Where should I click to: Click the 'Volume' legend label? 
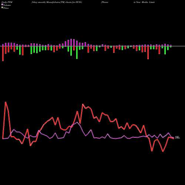(7, 5)
